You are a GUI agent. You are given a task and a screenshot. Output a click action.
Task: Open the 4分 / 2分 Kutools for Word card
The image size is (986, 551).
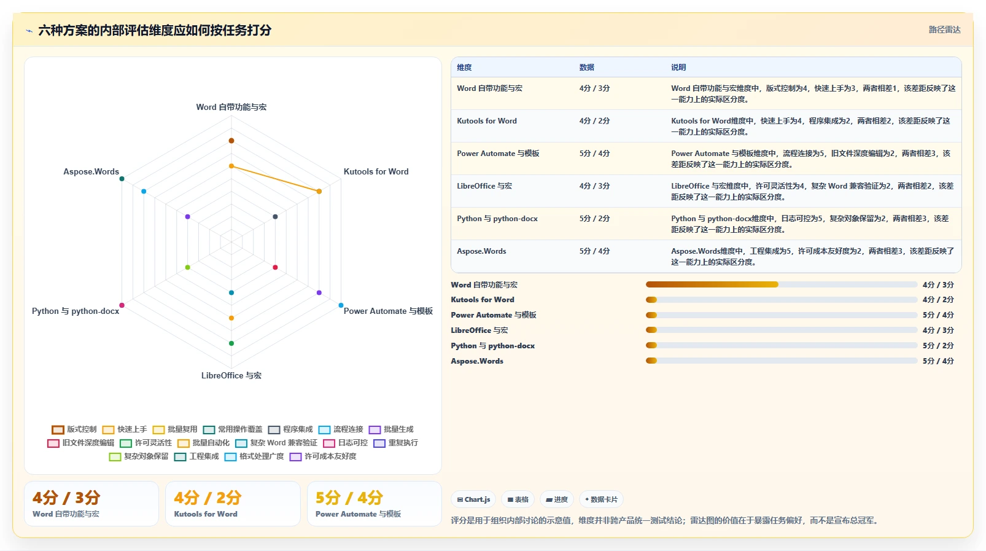pos(233,504)
